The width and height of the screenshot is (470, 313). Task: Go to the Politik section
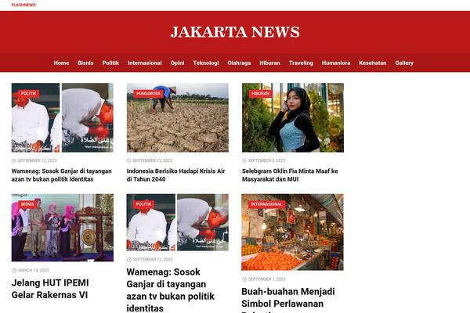(110, 63)
